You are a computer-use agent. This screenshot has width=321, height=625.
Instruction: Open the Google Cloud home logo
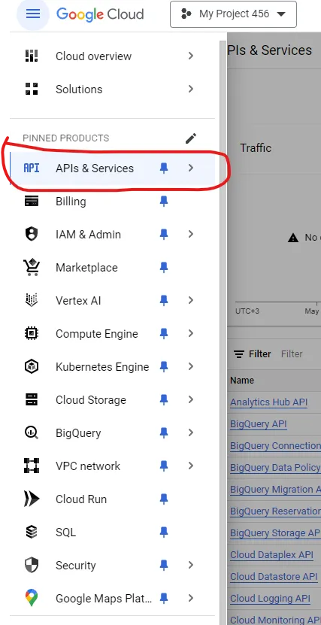(x=100, y=14)
